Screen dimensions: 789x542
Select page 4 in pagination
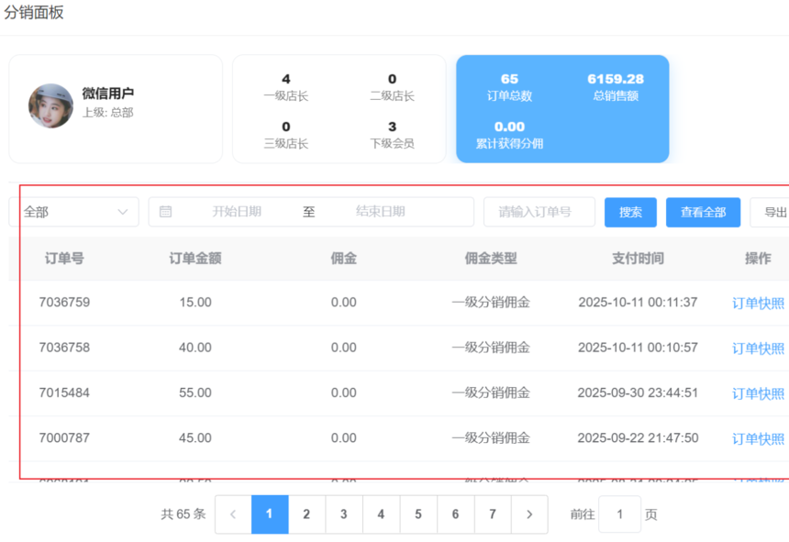pyautogui.click(x=381, y=514)
